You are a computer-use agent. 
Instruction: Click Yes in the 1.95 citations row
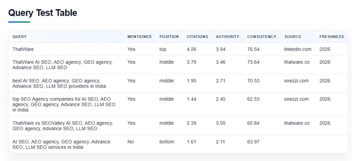(131, 81)
